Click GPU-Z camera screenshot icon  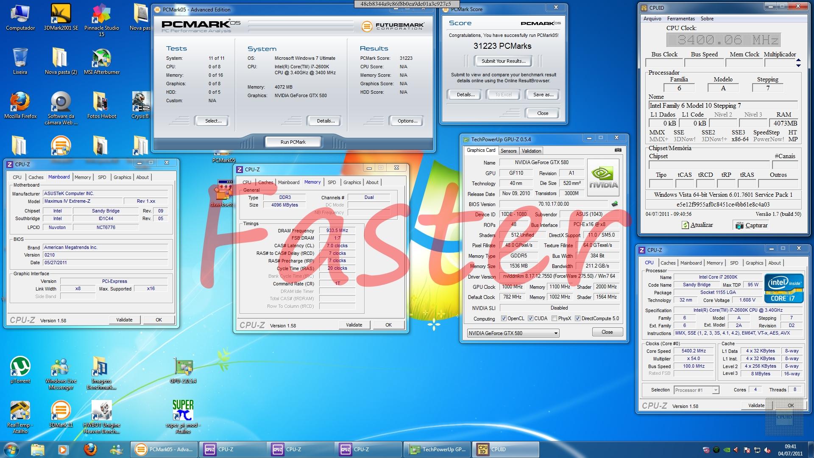(x=618, y=150)
